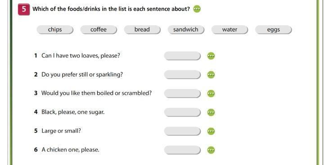The image size is (324, 165).
Task: Click the green hint icon for sentence 2
Action: pyautogui.click(x=211, y=75)
